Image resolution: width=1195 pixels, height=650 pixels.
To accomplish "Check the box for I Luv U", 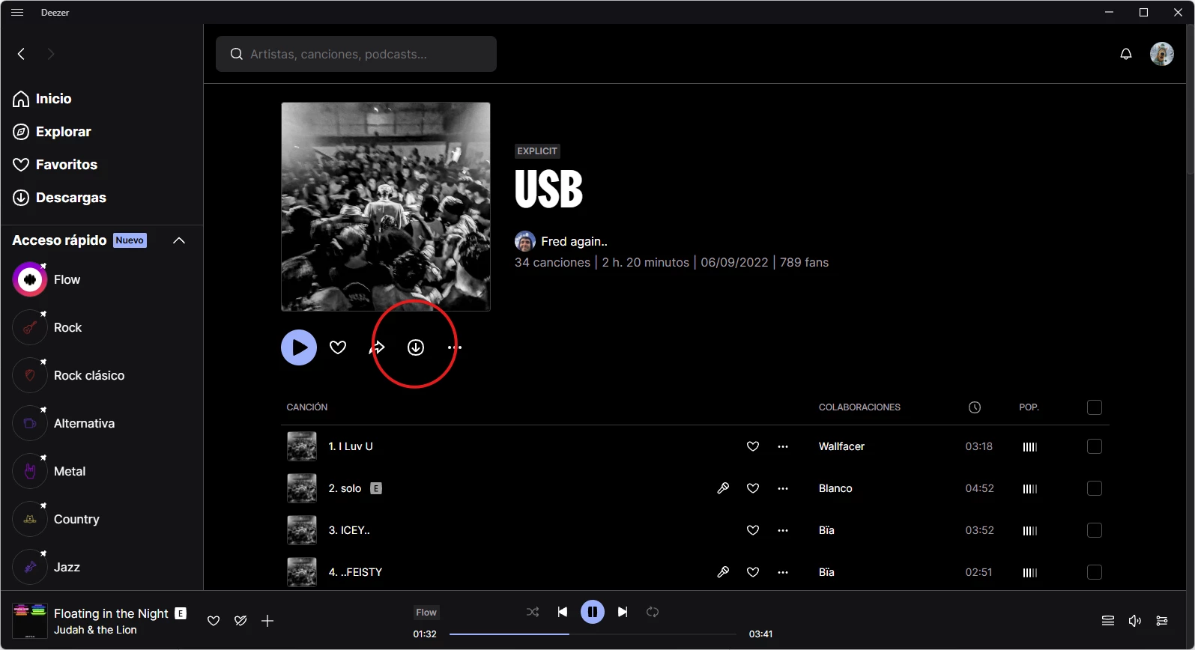I will point(1095,446).
